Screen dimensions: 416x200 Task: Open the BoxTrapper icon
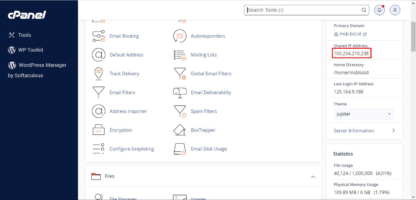180,130
